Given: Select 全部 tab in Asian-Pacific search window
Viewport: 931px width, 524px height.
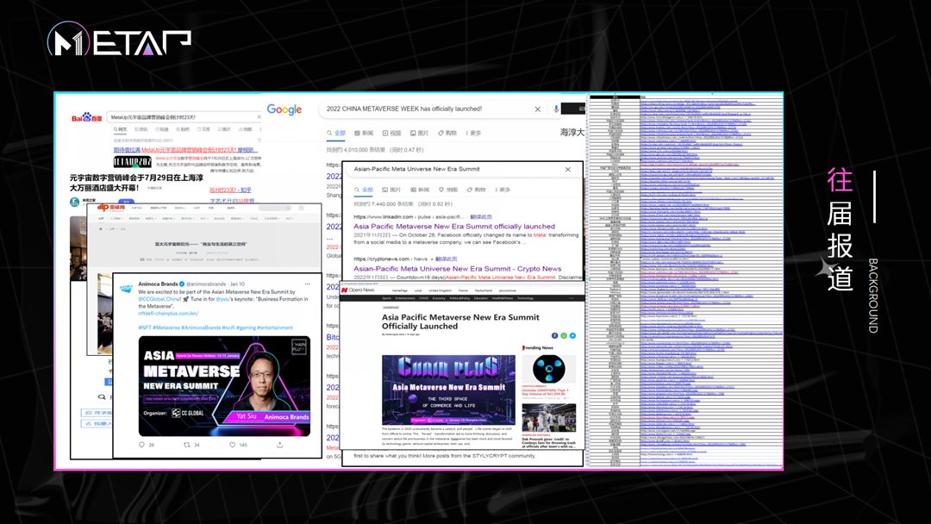Looking at the screenshot, I should [x=364, y=190].
